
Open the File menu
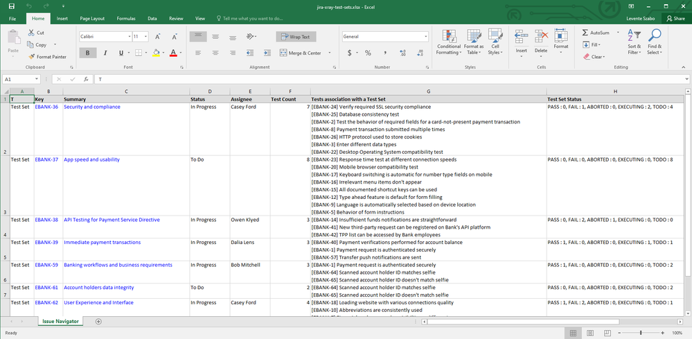pyautogui.click(x=12, y=19)
